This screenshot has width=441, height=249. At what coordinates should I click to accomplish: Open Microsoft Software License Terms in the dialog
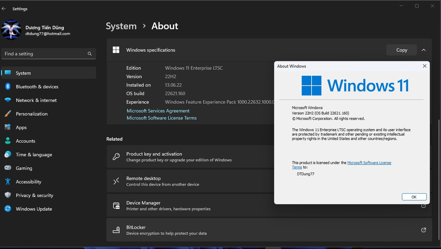pos(369,163)
